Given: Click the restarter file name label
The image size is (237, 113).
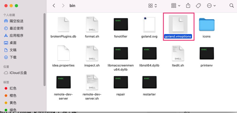Looking at the screenshot, I should [149, 94].
